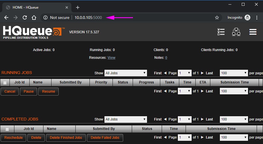Open the hamburger menu in HQueue header
The width and height of the screenshot is (263, 144).
(x=253, y=32)
